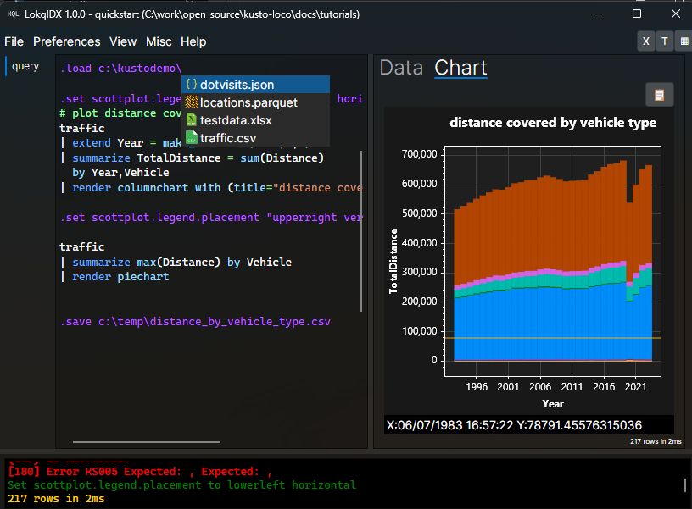Click the output console scrollbar
This screenshot has height=509, width=692.
685,484
